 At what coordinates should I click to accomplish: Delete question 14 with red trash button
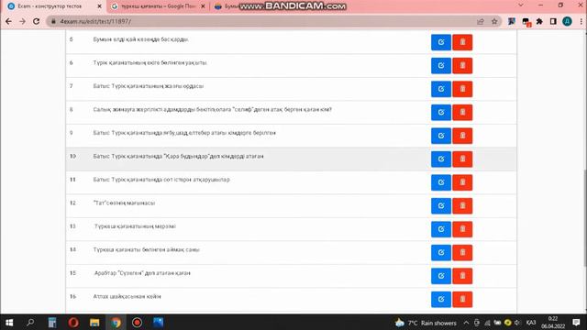coord(462,253)
